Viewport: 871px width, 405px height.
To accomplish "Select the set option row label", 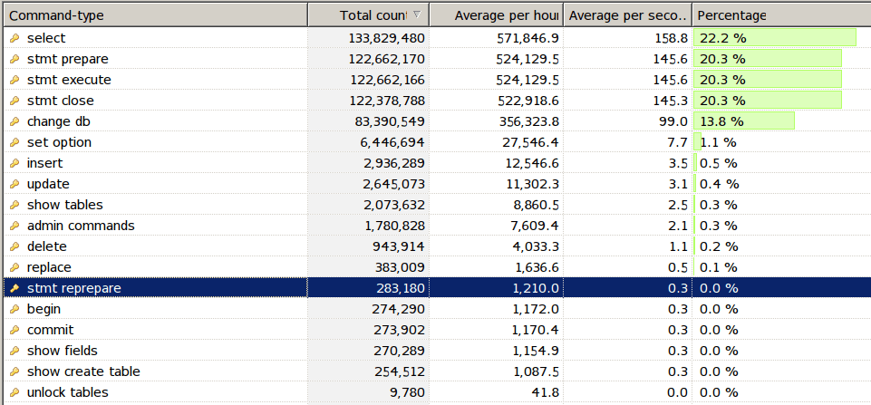I will point(59,142).
